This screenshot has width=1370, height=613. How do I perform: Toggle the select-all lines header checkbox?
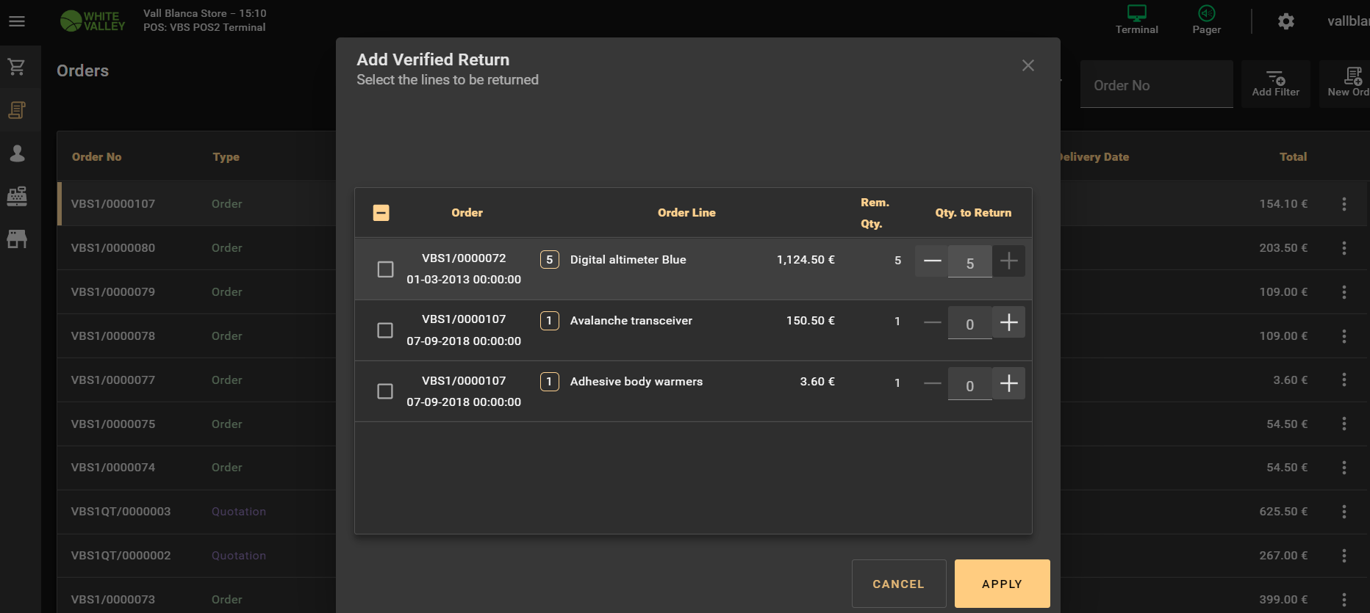tap(381, 213)
